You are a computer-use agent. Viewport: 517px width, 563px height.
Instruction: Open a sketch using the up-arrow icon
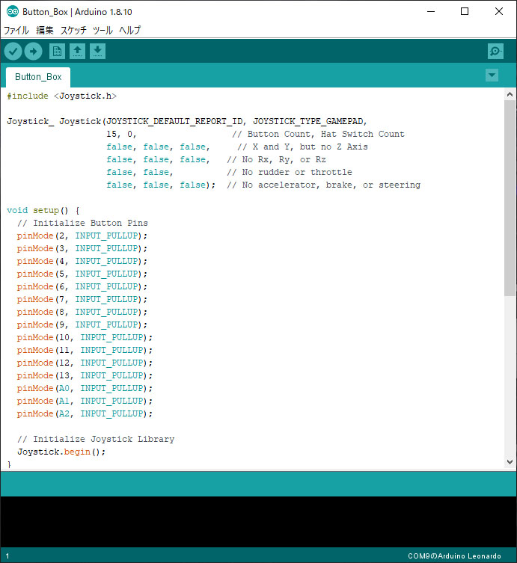[x=77, y=51]
